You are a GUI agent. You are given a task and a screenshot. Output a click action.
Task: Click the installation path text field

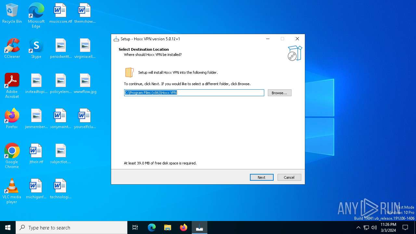[x=194, y=93]
